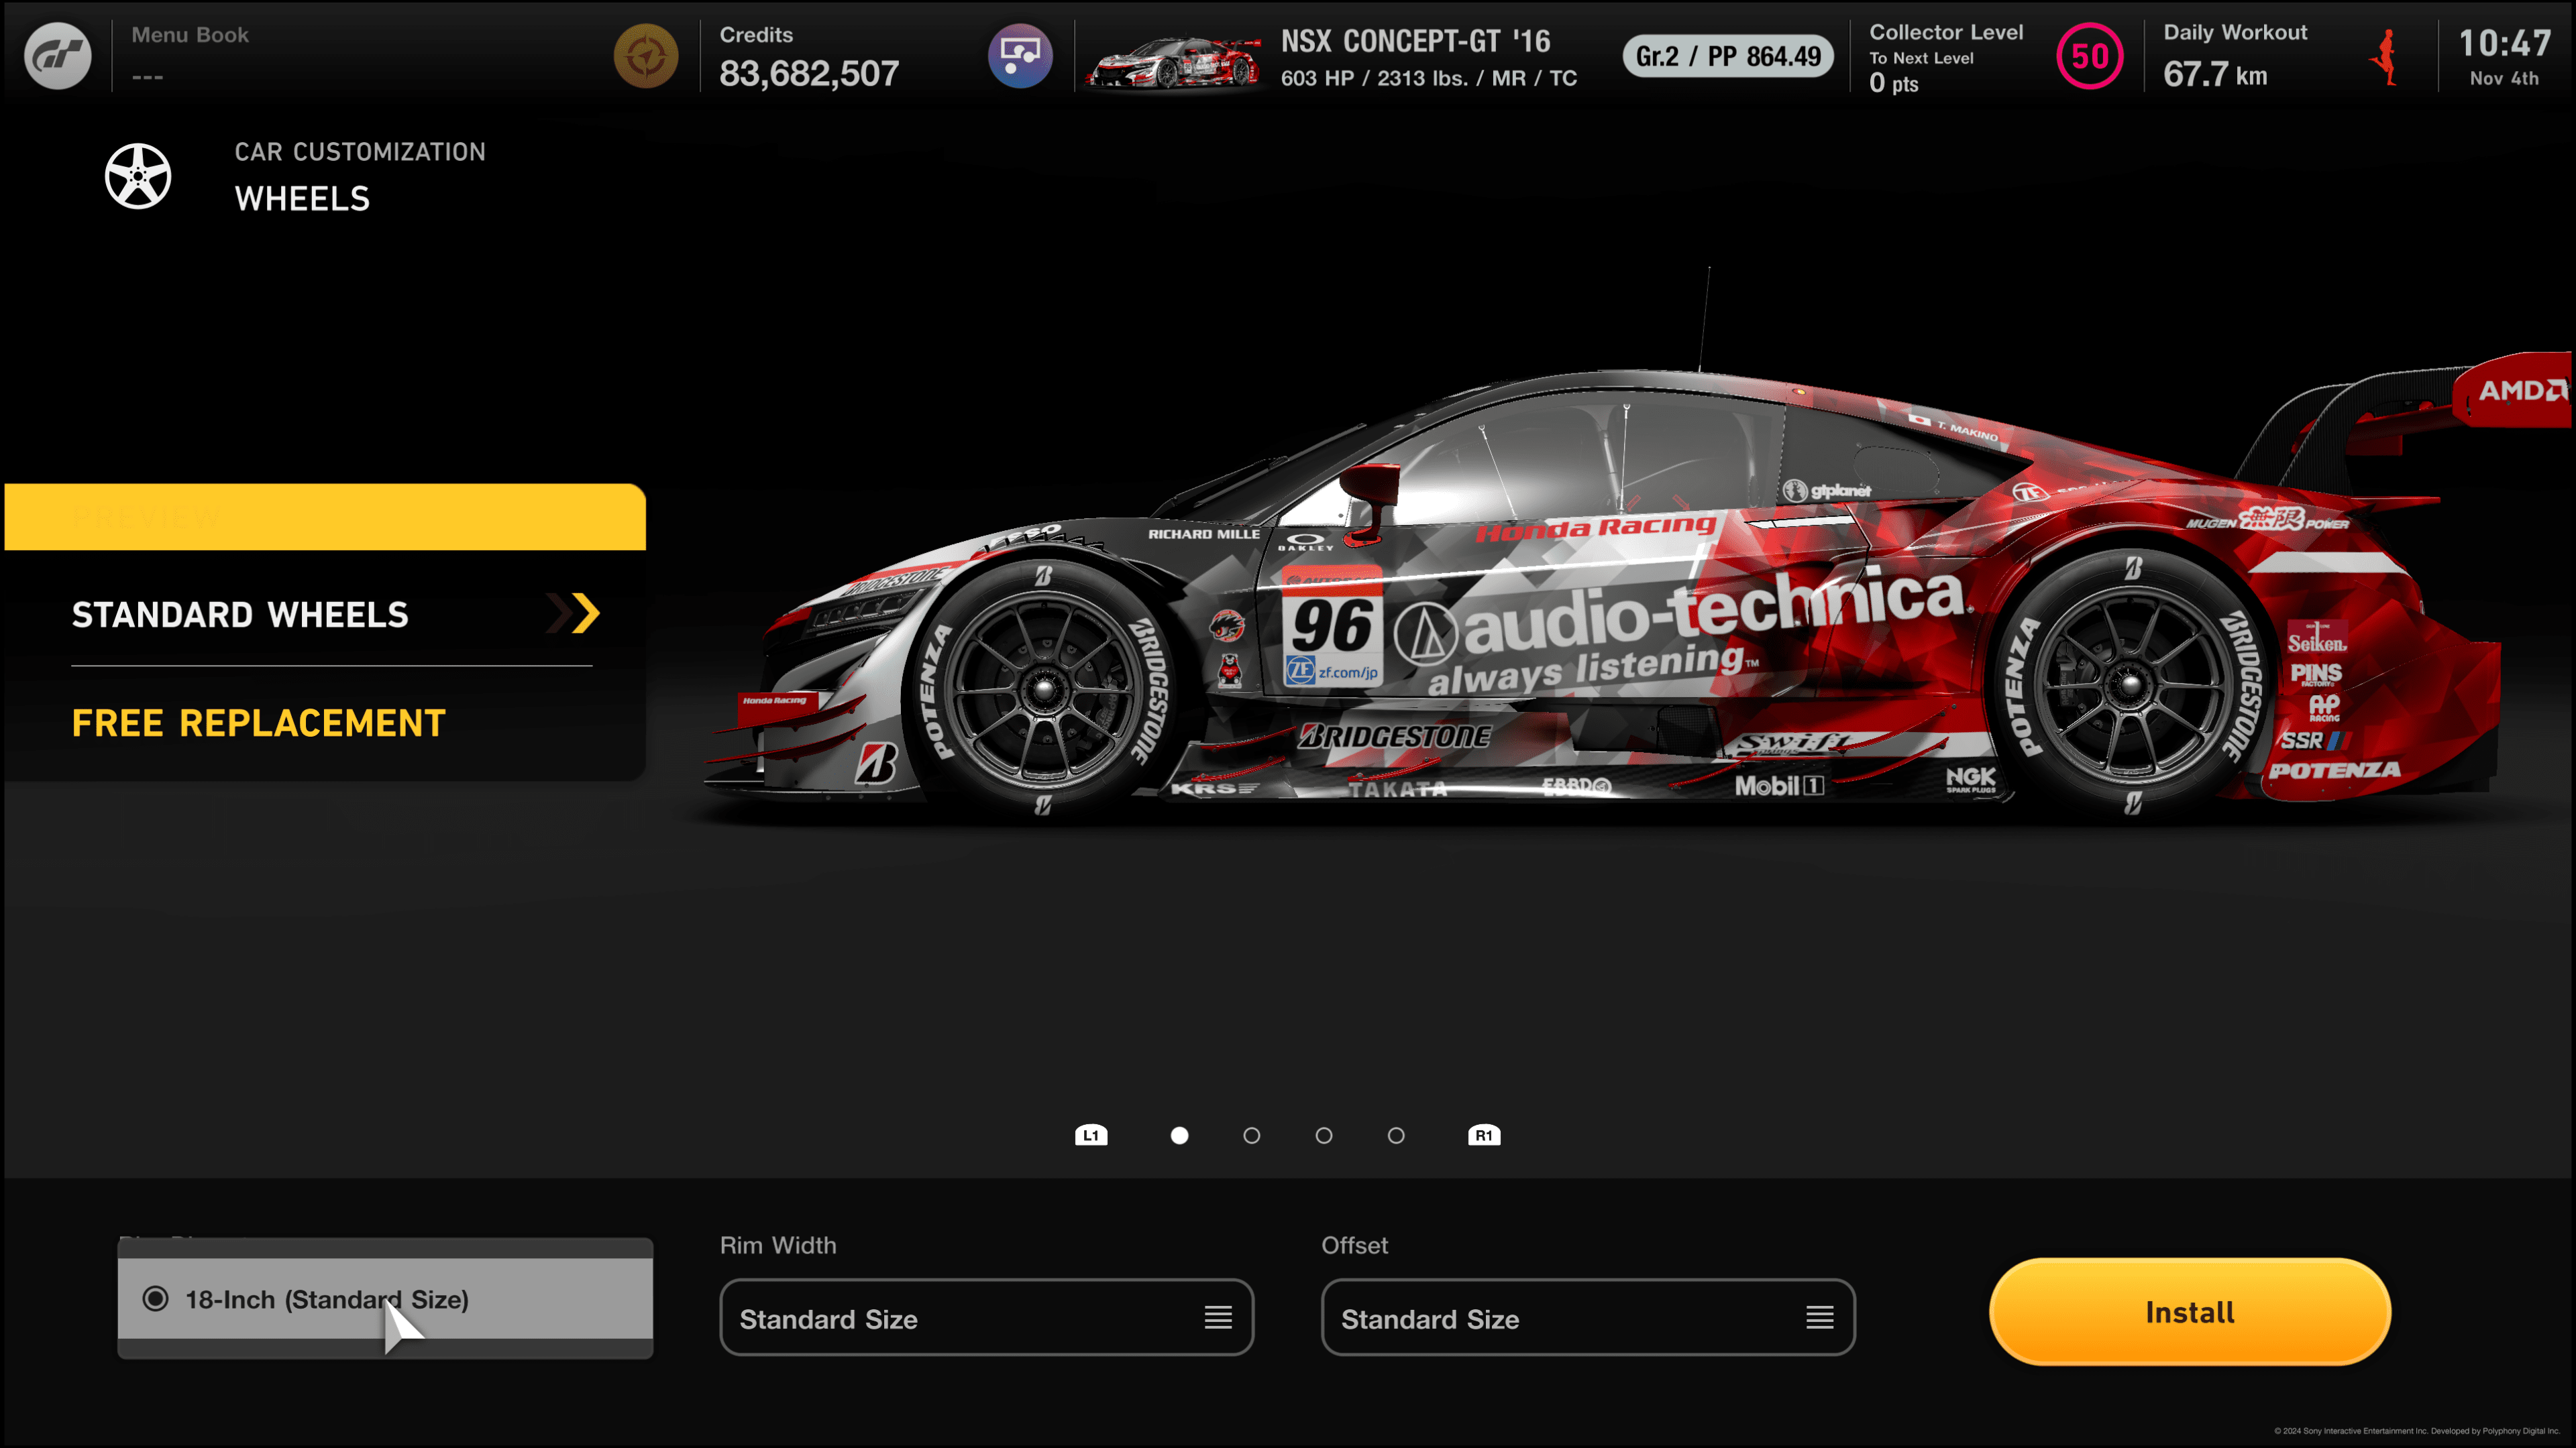2576x1448 pixels.
Task: Click the GT logo home icon
Action: 58,56
